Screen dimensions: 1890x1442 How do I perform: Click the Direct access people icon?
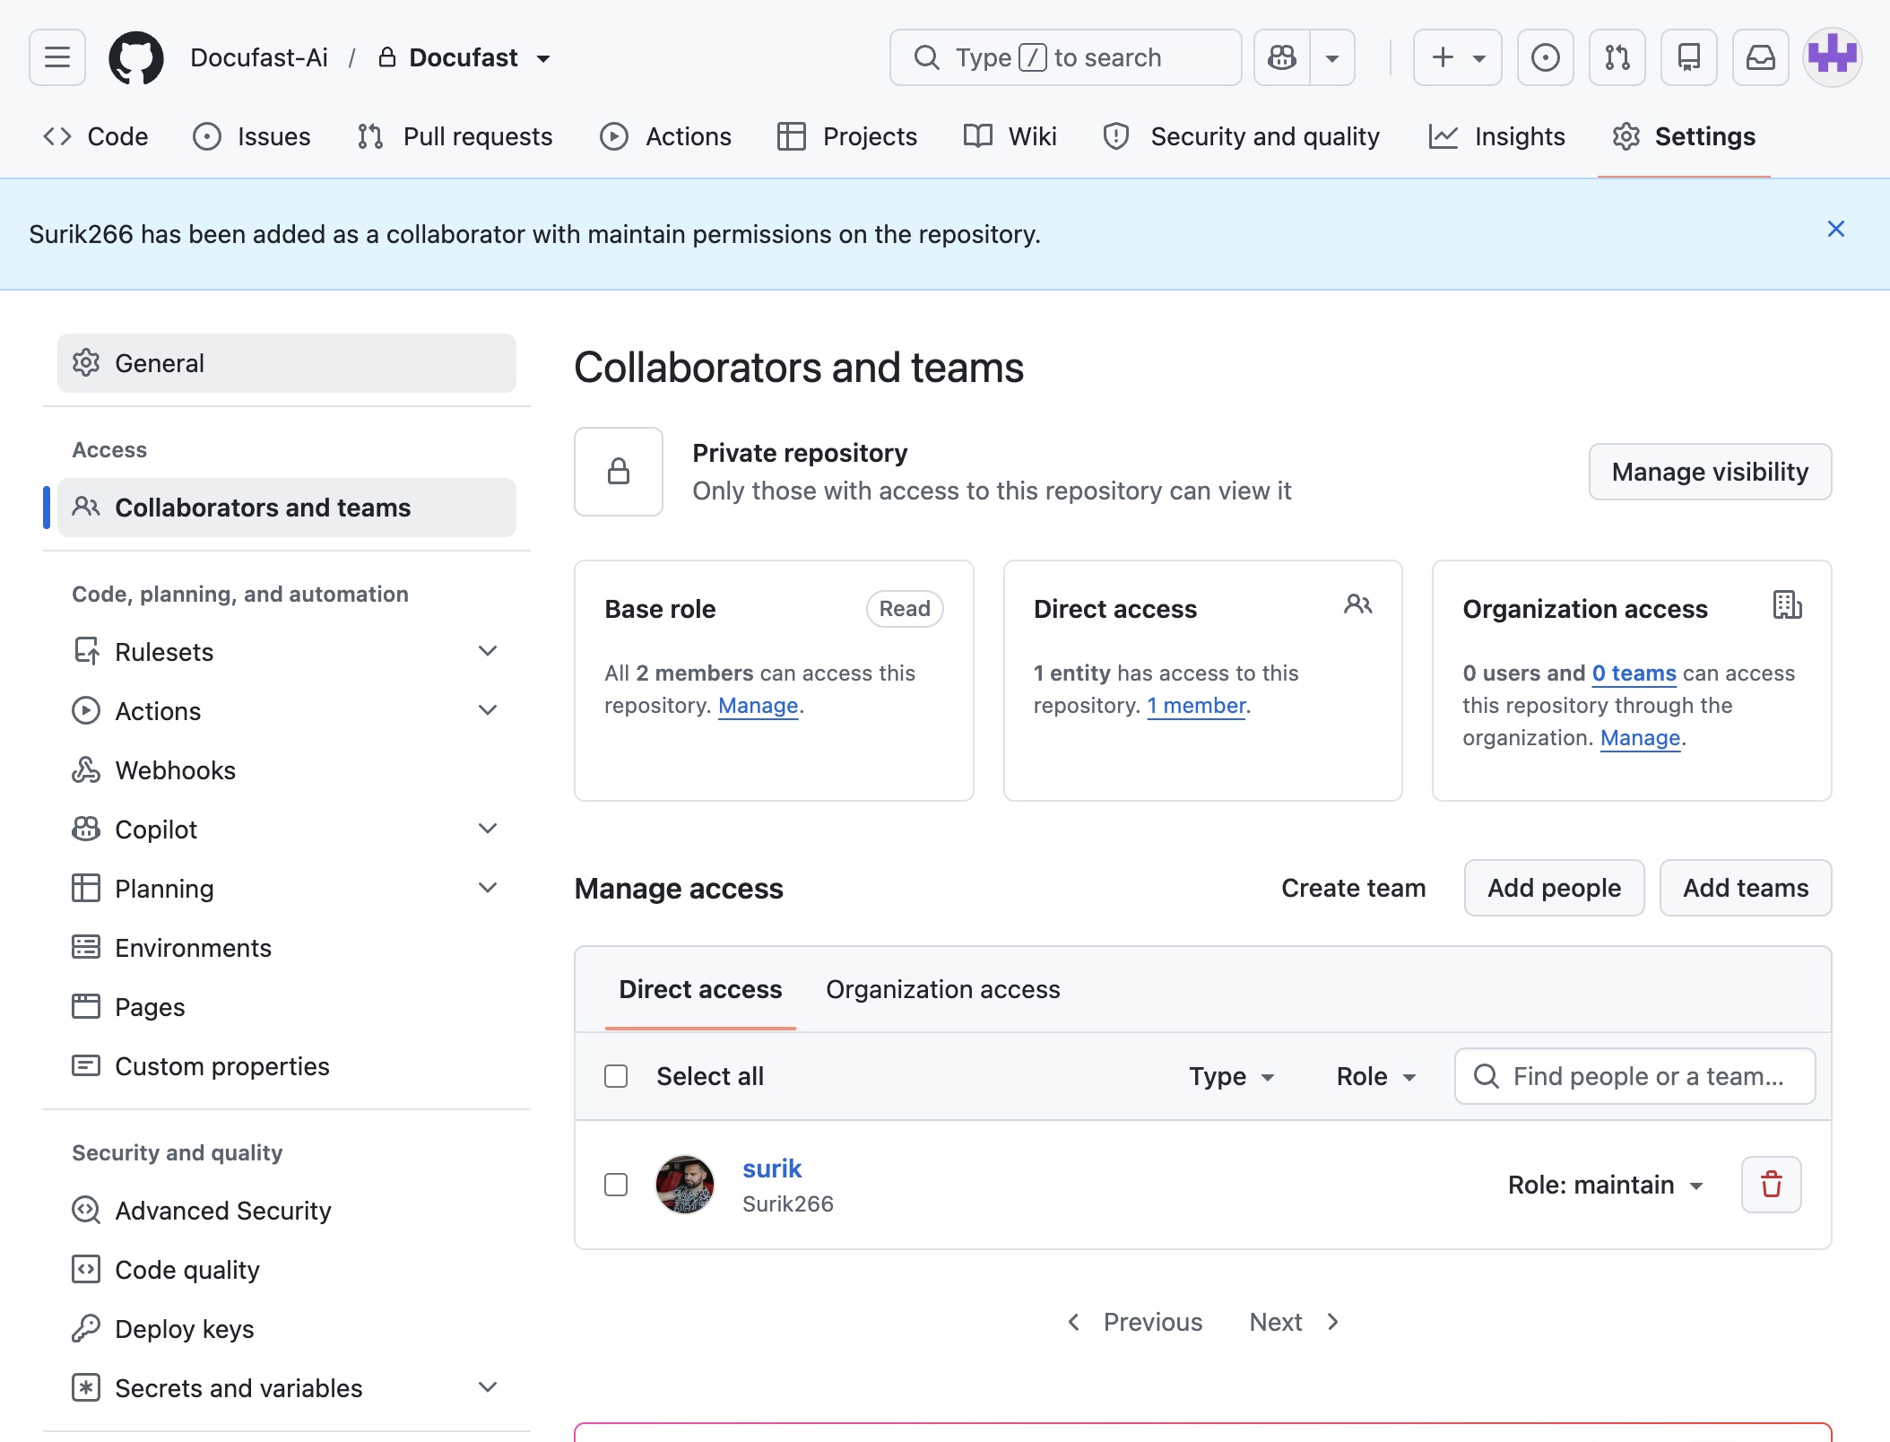coord(1357,604)
